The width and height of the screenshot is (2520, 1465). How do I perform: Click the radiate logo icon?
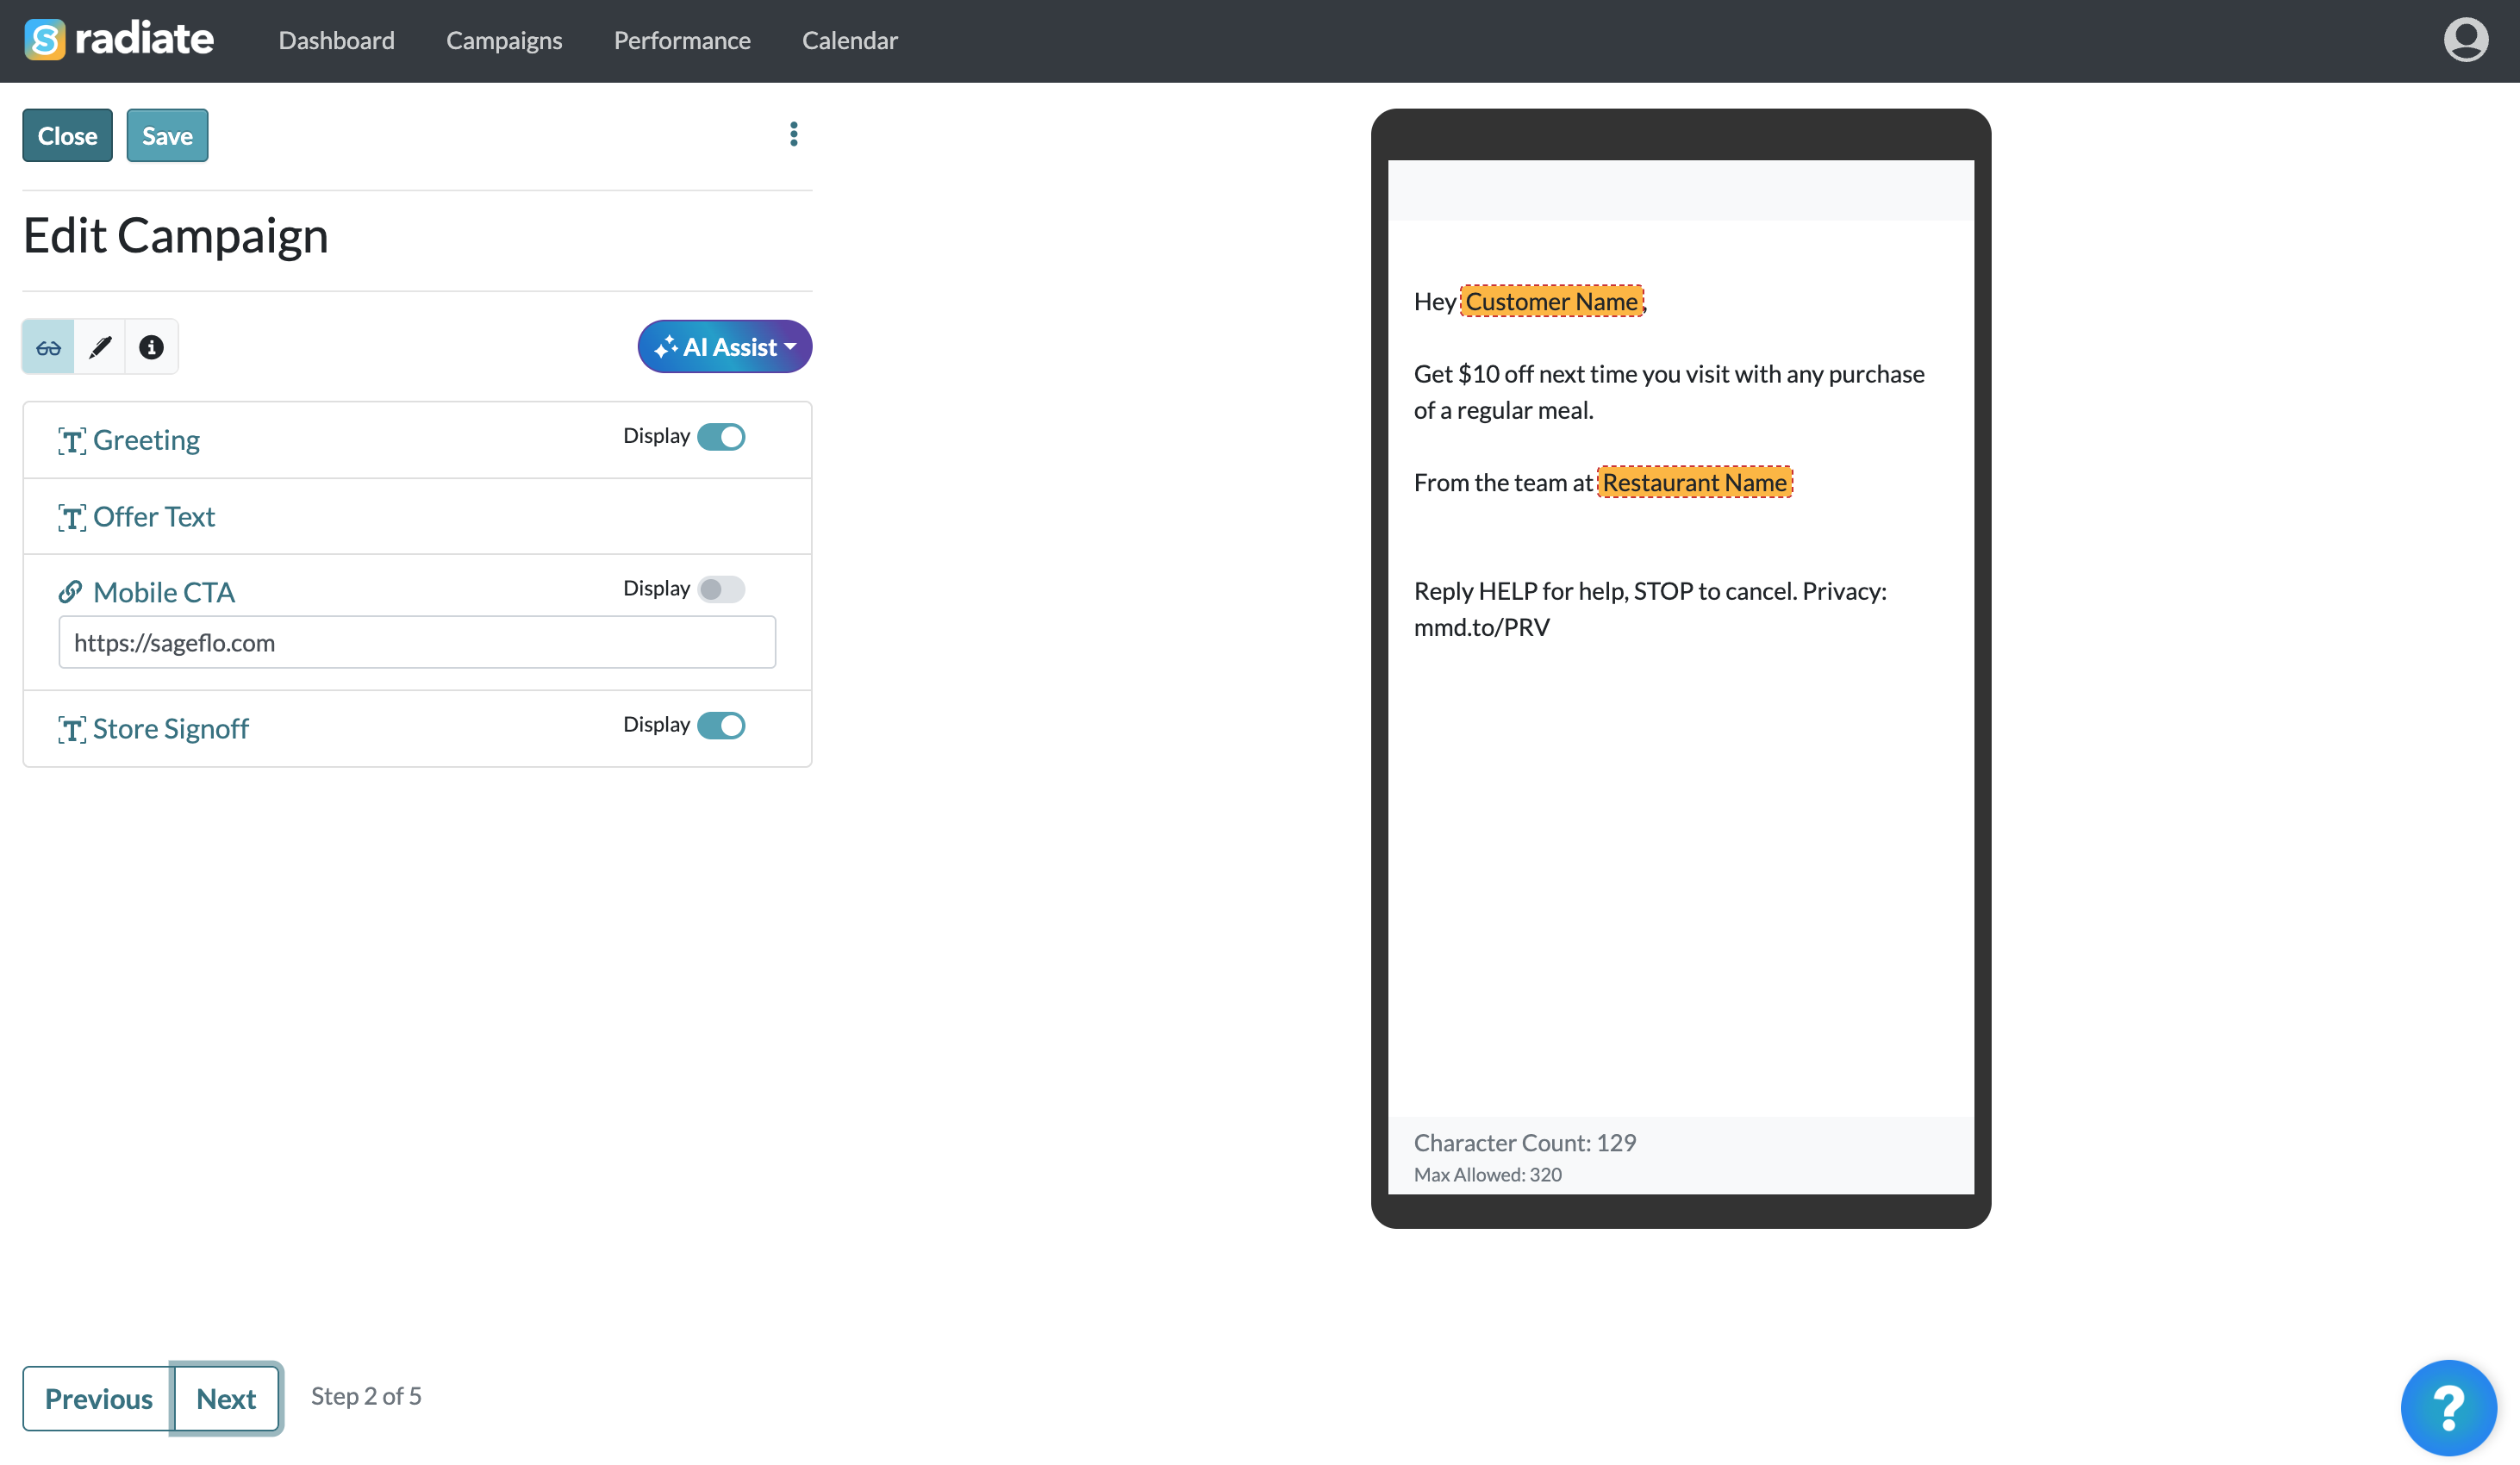click(45, 40)
